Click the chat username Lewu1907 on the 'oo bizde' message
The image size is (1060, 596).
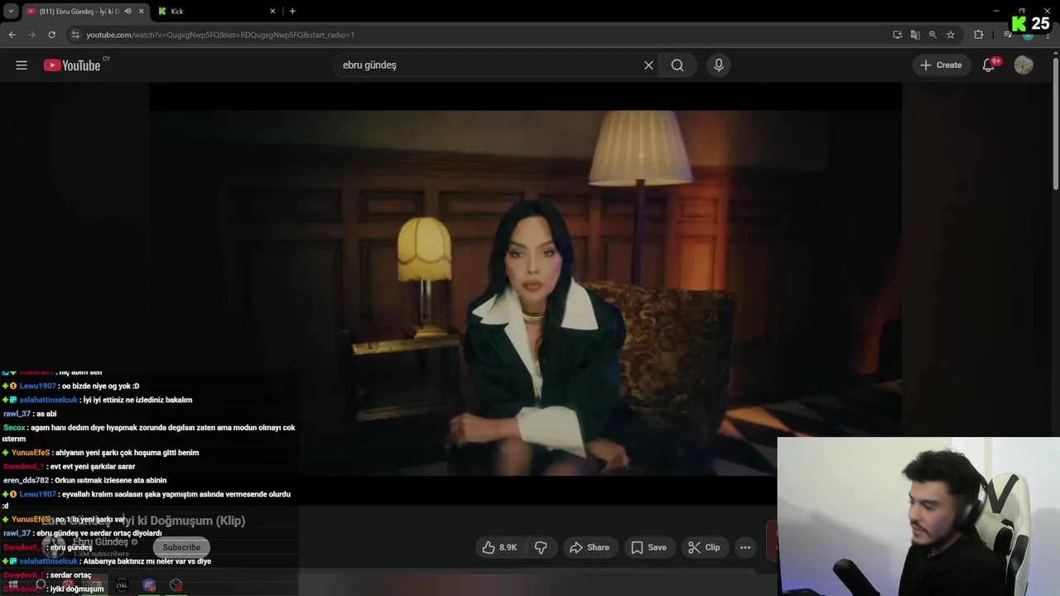tap(37, 386)
